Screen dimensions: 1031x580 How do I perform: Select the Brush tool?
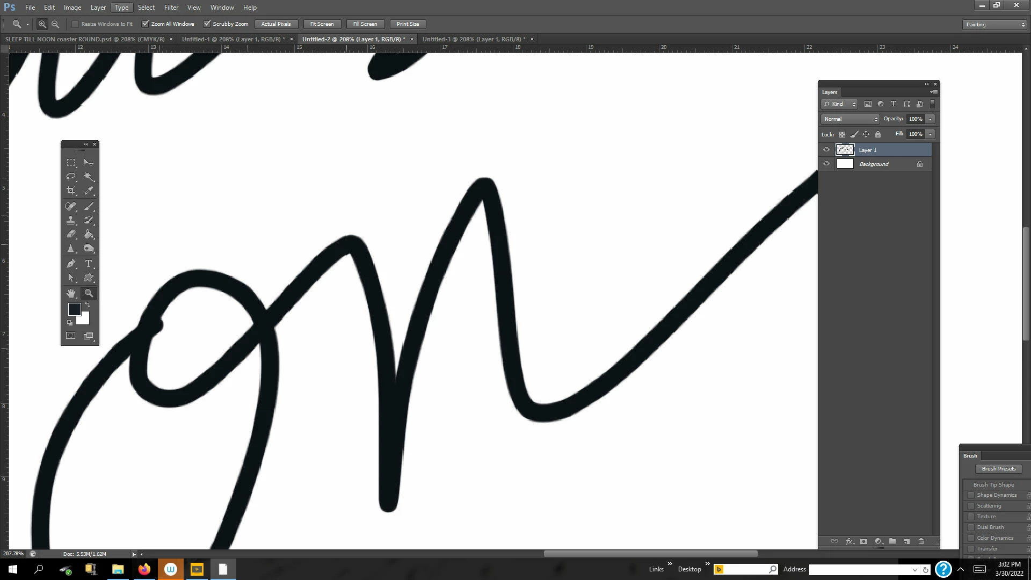[89, 206]
